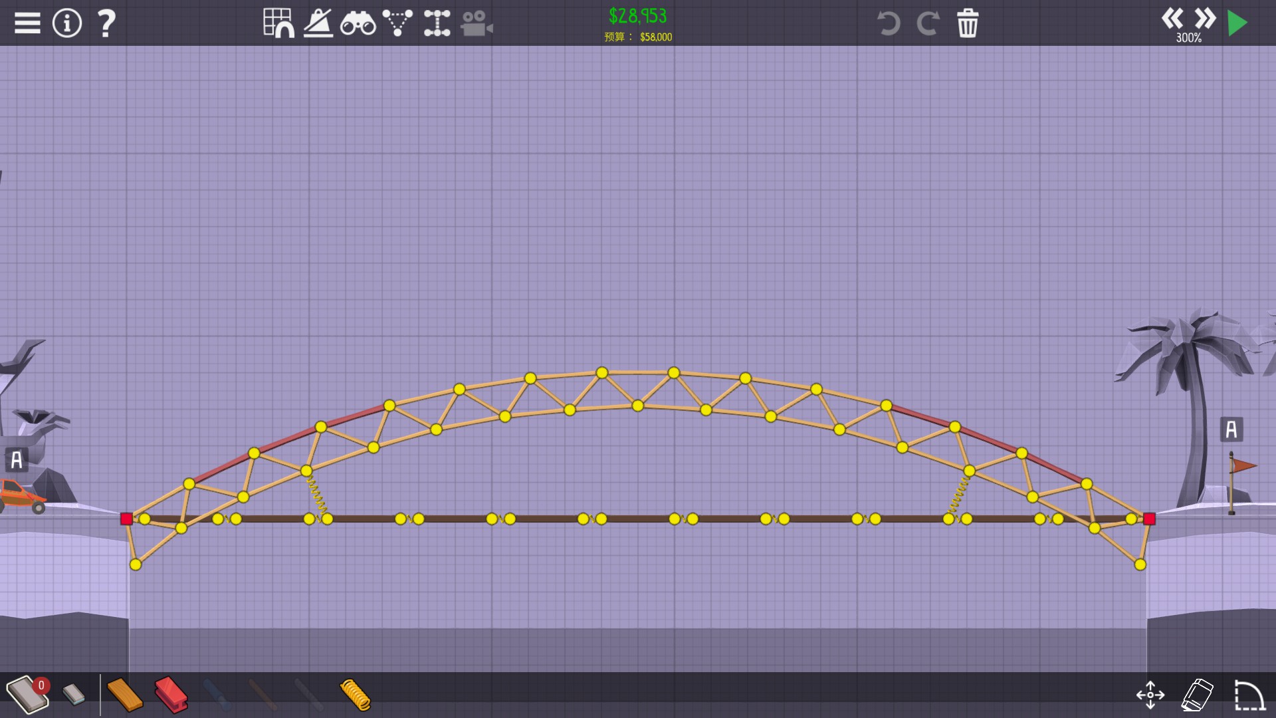
Task: Click the undo arrow
Action: pos(889,23)
